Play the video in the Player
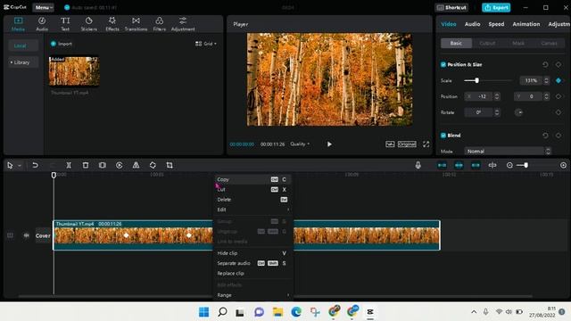 [329, 144]
